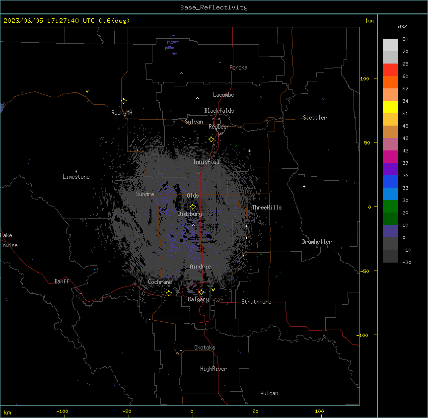Click the Olds town label
The height and width of the screenshot is (418, 428).
[193, 196]
